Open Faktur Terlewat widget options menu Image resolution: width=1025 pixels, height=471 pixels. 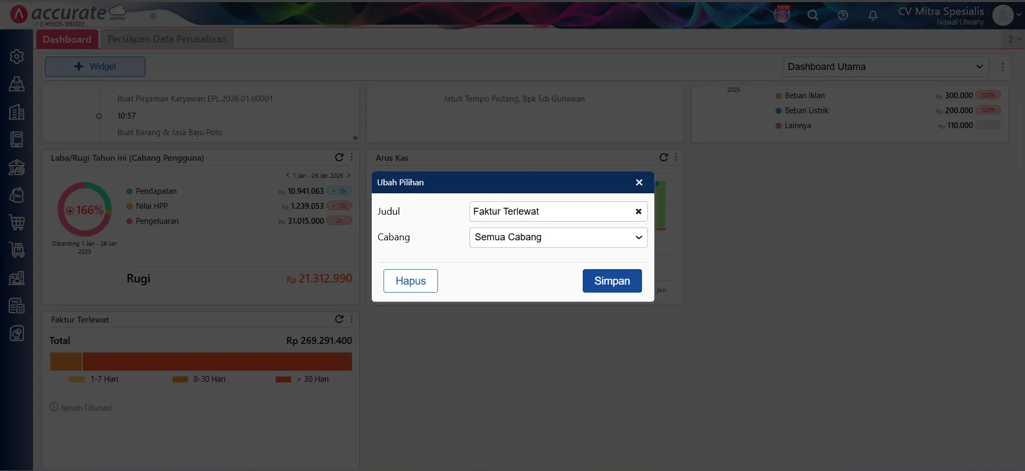click(351, 319)
